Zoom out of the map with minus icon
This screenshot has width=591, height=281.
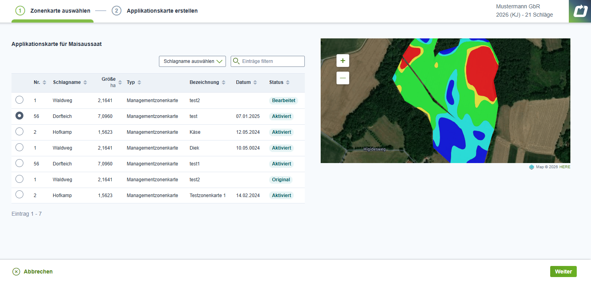coord(343,78)
